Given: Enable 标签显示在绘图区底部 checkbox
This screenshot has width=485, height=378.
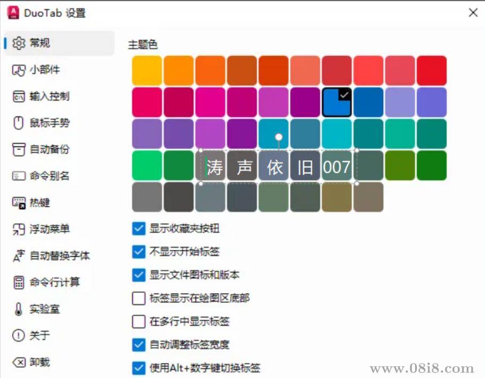Looking at the screenshot, I should pyautogui.click(x=139, y=298).
